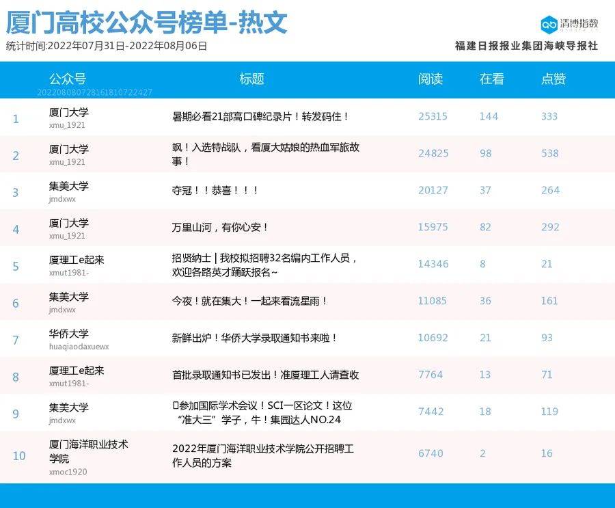Select the read count 20127
The width and height of the screenshot is (615, 508).
(433, 190)
